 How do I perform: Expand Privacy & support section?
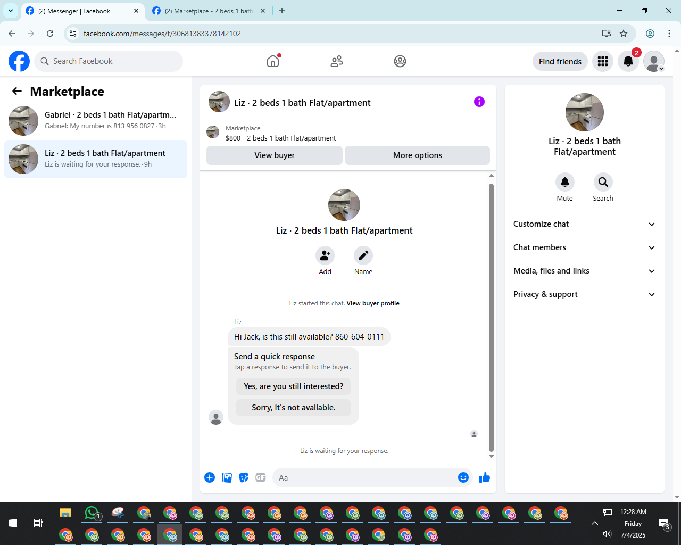pyautogui.click(x=584, y=294)
